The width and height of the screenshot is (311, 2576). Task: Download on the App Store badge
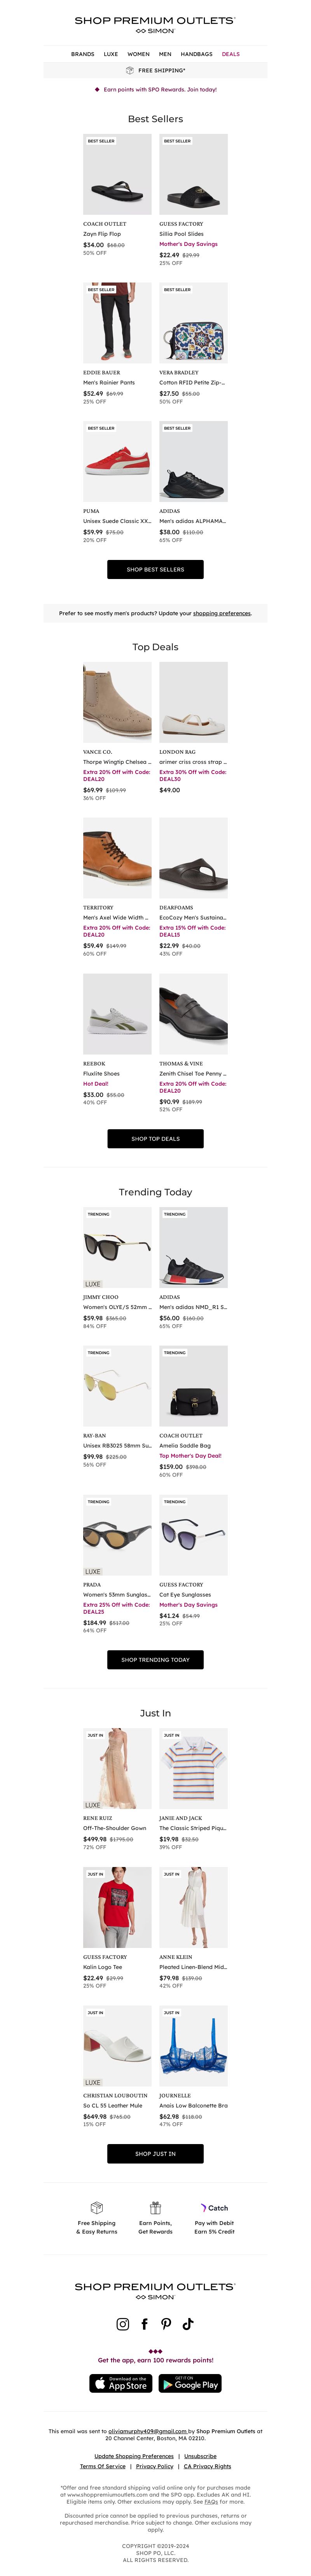coord(120,2383)
